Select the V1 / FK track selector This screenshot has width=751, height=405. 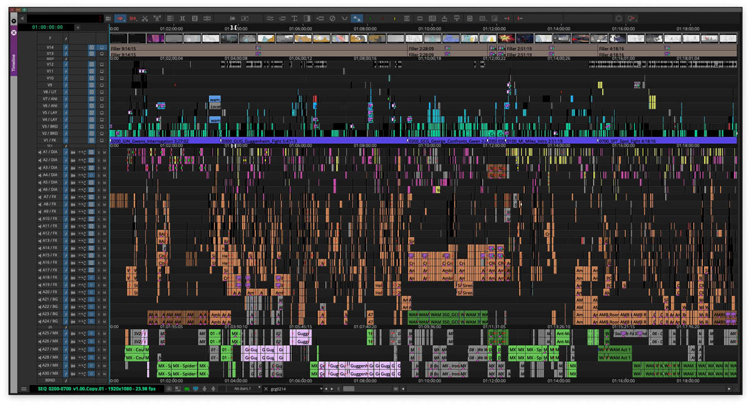click(49, 140)
